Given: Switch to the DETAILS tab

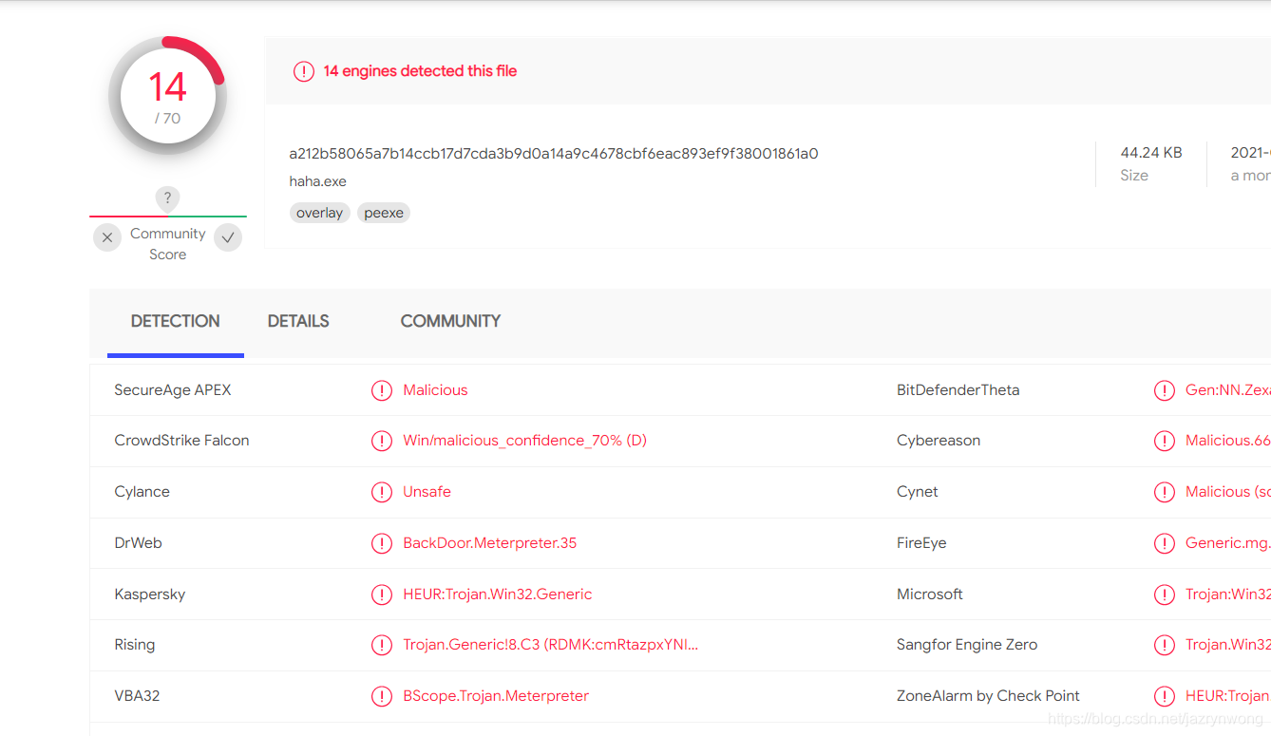Looking at the screenshot, I should point(298,321).
